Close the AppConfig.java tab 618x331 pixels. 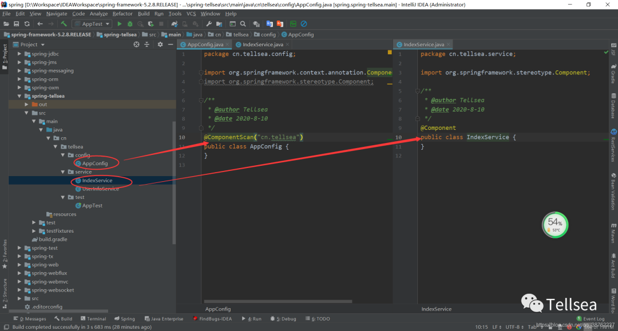pyautogui.click(x=227, y=45)
